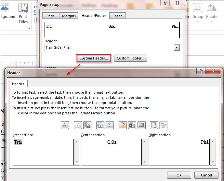Confirm with OK in Header dialog

179,175
